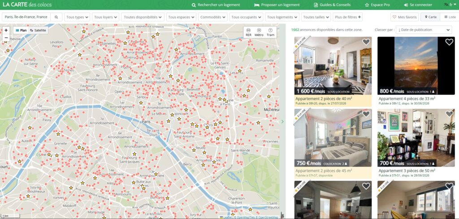Click the star marker near Saint-Maurice
459x219 pixels.
click(250, 209)
